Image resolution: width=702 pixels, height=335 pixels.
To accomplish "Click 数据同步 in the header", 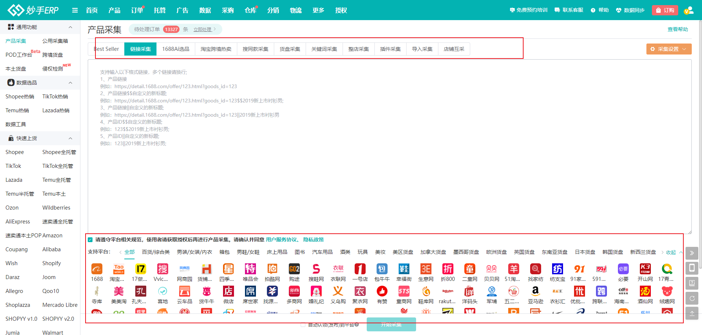I will tap(630, 10).
